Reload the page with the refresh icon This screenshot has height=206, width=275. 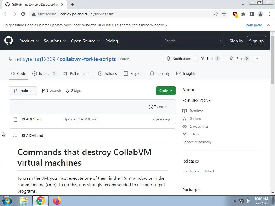point(23,14)
